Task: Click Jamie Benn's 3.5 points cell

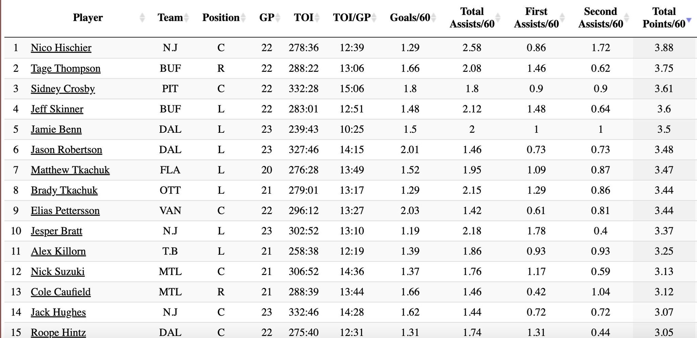Action: (664, 129)
